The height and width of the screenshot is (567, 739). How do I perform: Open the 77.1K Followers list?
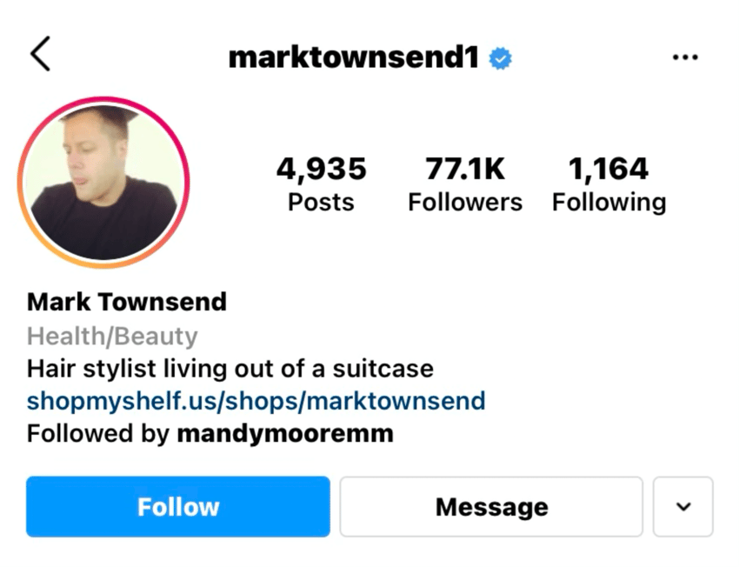tap(465, 183)
